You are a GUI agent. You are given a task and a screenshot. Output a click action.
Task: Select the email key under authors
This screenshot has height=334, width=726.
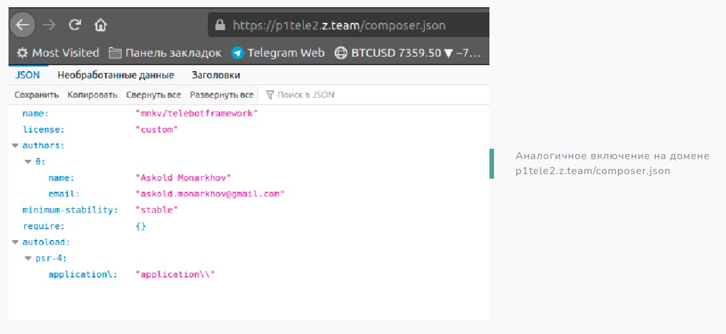tap(64, 194)
